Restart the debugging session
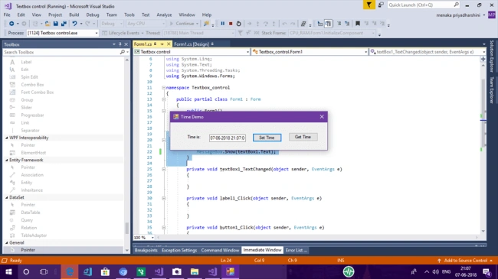Viewport: 498px width, 279px height. coord(238,24)
